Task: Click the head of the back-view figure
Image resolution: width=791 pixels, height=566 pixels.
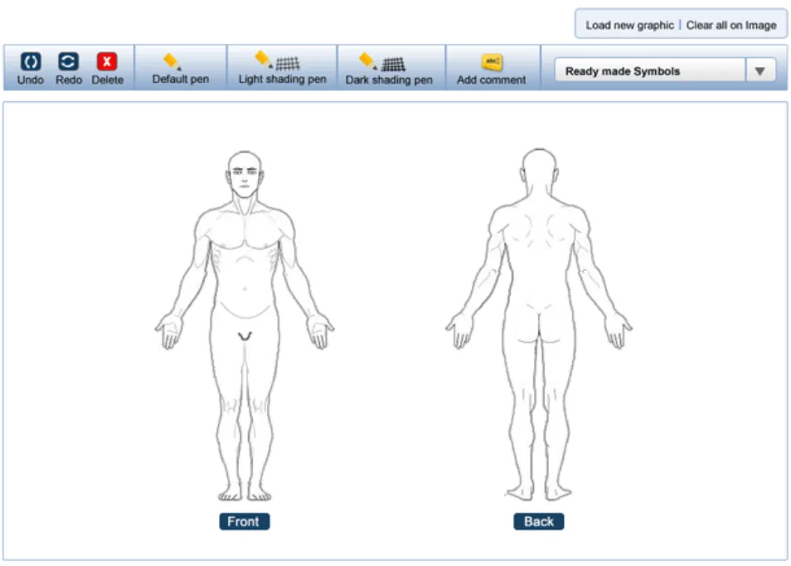Action: tap(539, 170)
